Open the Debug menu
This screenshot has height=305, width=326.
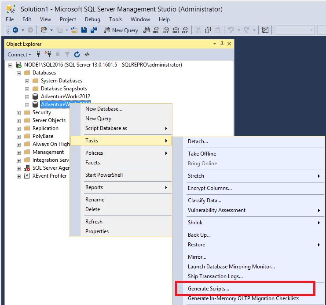pyautogui.click(x=92, y=19)
